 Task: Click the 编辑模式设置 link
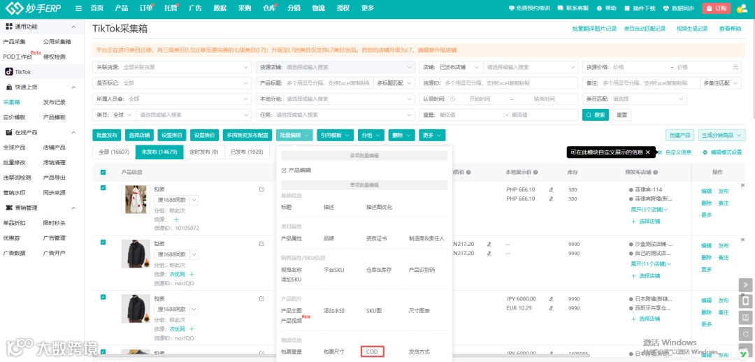pyautogui.click(x=722, y=152)
